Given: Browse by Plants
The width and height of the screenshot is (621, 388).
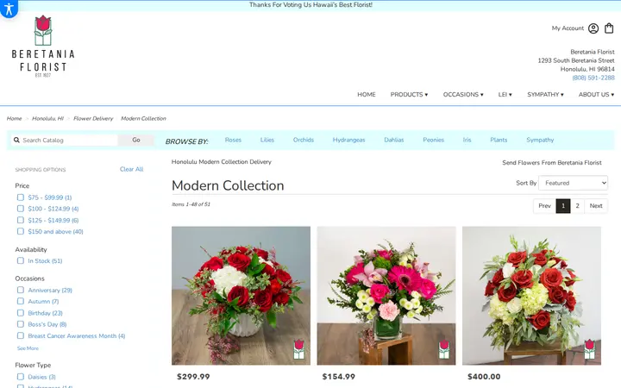Looking at the screenshot, I should pyautogui.click(x=499, y=140).
